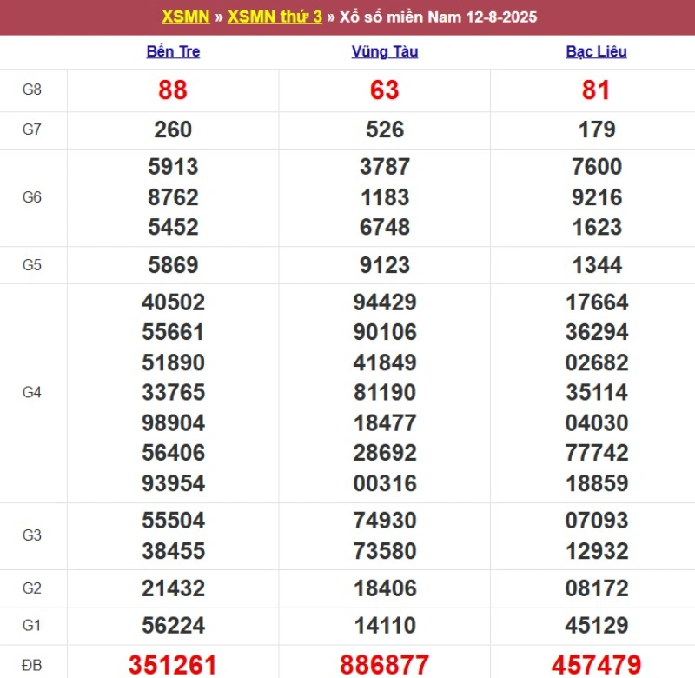Click G6 number 5452
Image resolution: width=695 pixels, height=678 pixels.
click(173, 227)
